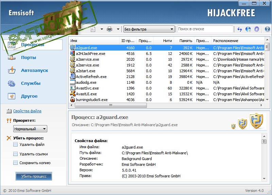The image size is (272, 195).
Task: Click the Службы gears icon
Action: 12,83
